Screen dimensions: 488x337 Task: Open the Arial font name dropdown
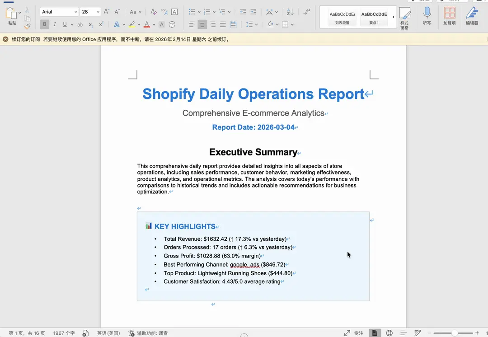[59, 12]
